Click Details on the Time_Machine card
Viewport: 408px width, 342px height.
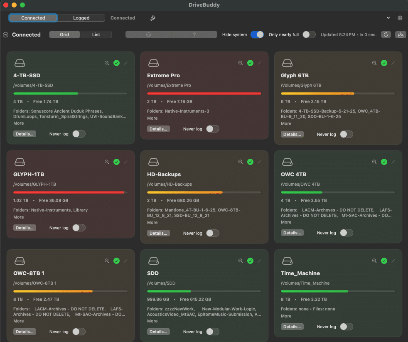292,327
